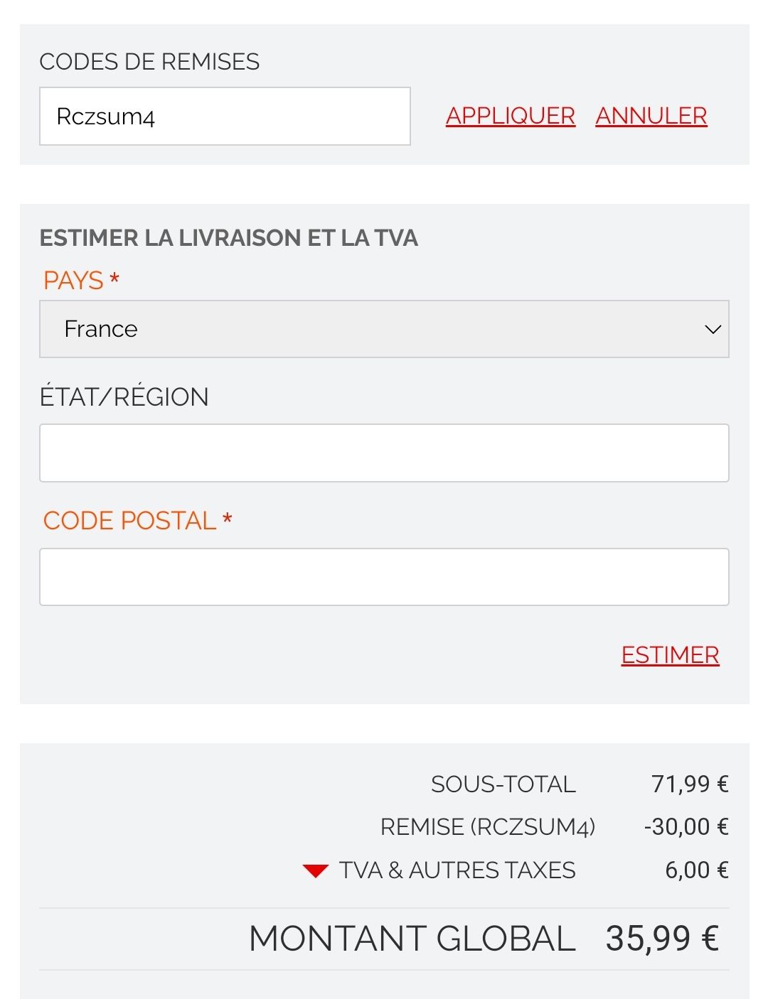Click the 35,99 € Montant Global total
Screen dimensions: 768x999
[661, 939]
